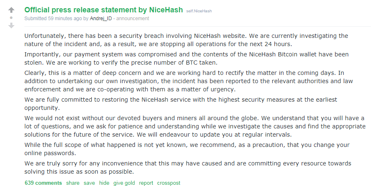The width and height of the screenshot is (380, 186).
Task: Save this post
Action: point(89,183)
